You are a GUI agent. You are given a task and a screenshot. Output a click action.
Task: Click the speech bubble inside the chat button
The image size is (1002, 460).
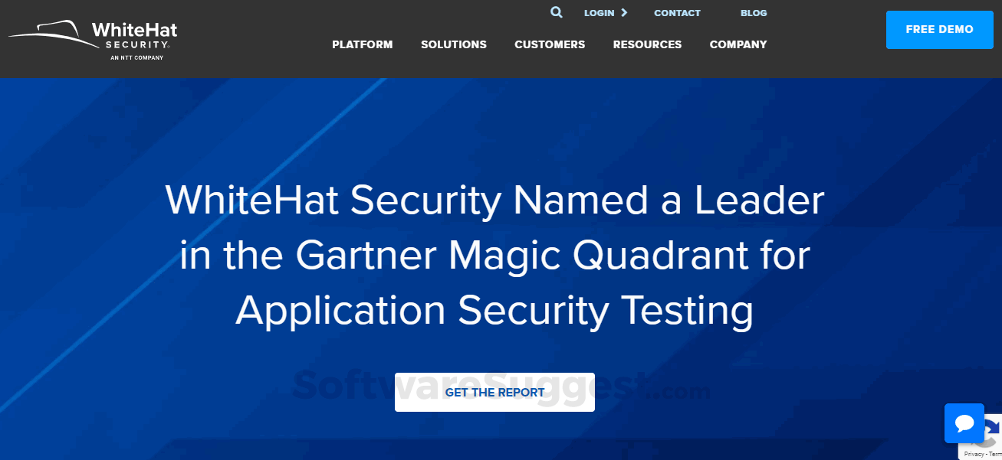click(x=964, y=423)
